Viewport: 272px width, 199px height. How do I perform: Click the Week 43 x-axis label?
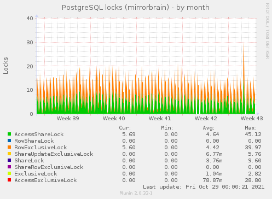pos(252,119)
